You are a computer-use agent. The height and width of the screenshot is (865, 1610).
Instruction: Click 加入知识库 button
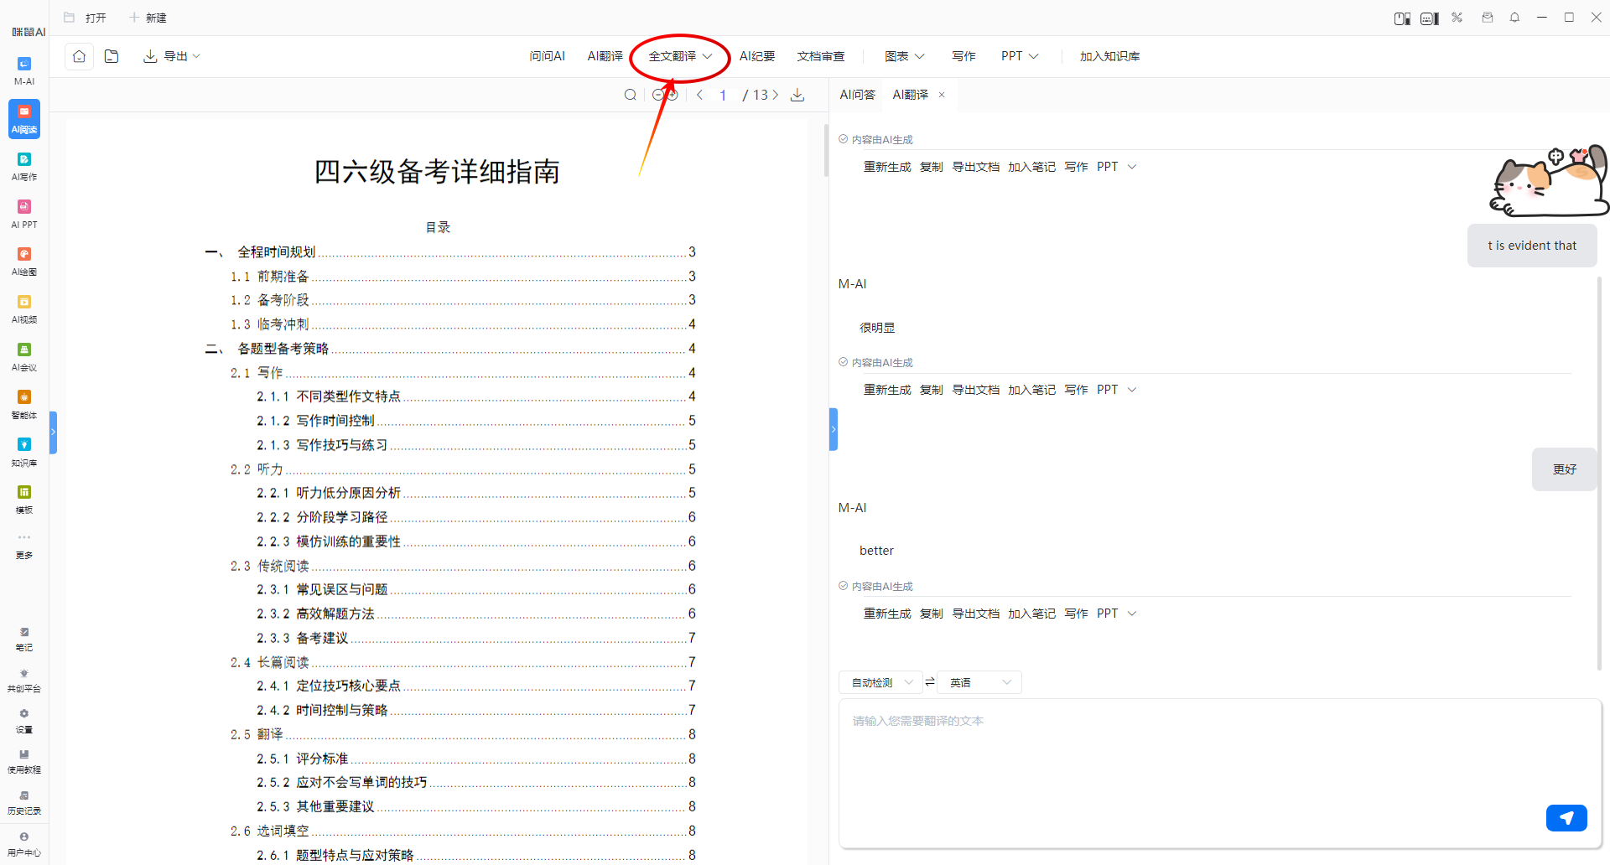1109,56
